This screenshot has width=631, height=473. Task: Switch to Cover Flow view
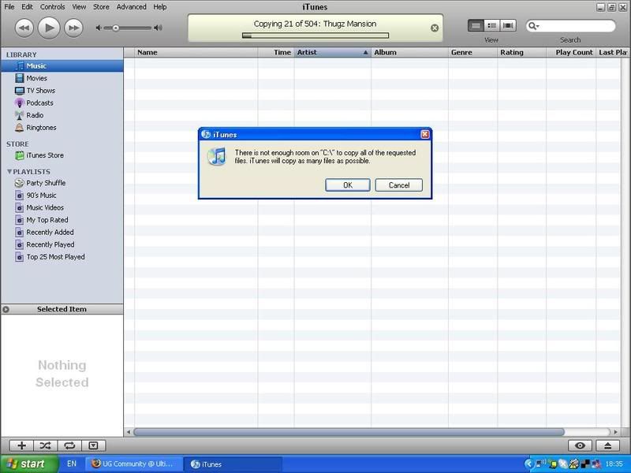[508, 26]
